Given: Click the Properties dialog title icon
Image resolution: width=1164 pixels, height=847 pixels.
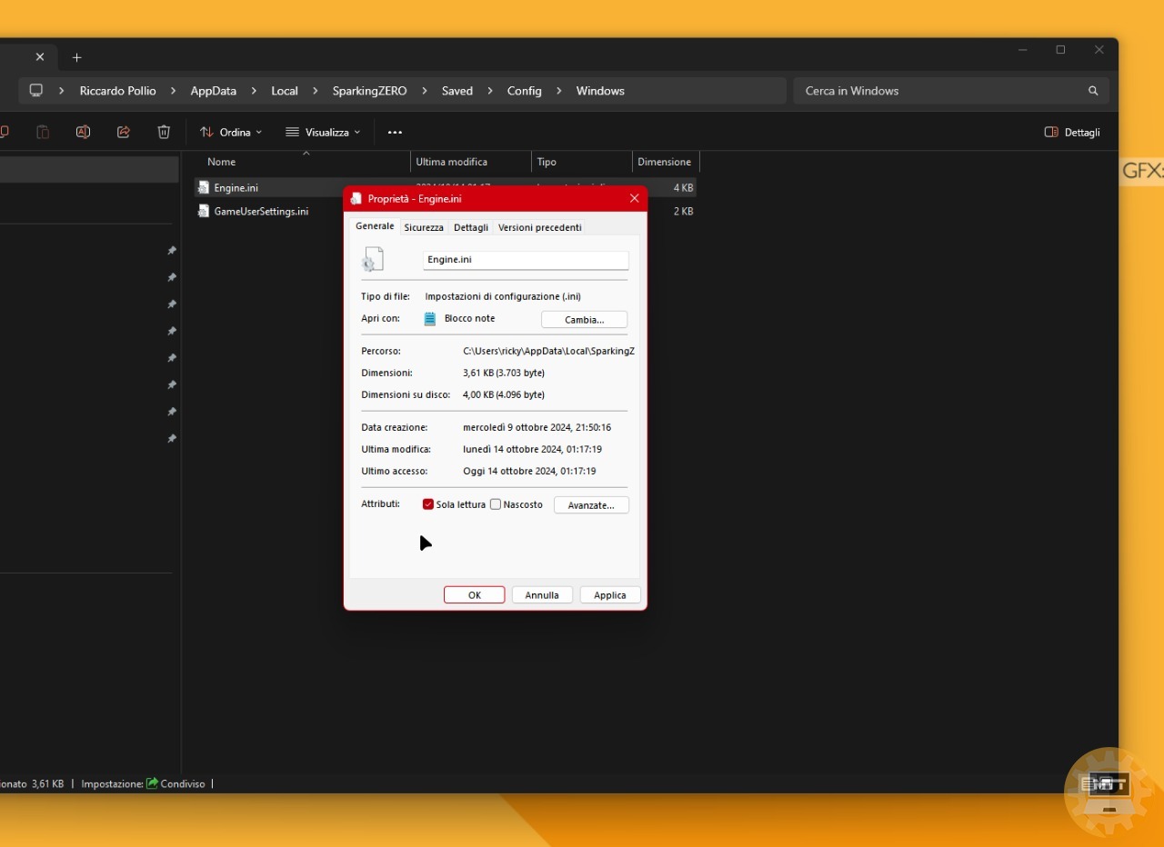Looking at the screenshot, I should tap(356, 199).
